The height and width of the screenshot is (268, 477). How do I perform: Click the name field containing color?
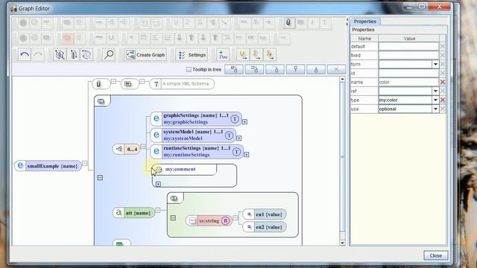pyautogui.click(x=408, y=82)
